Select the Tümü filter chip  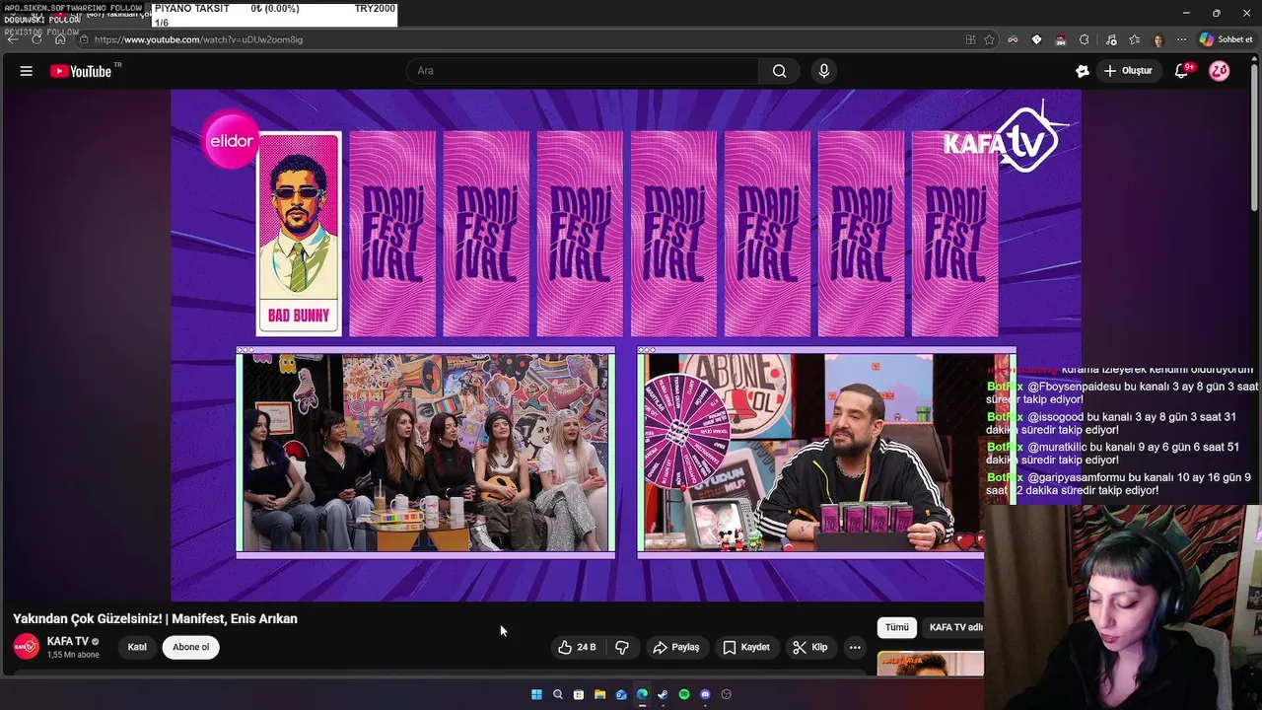coord(896,627)
